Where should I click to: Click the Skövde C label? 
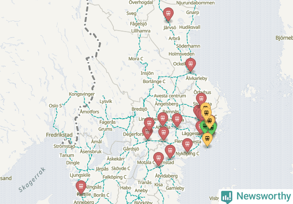point(121,169)
